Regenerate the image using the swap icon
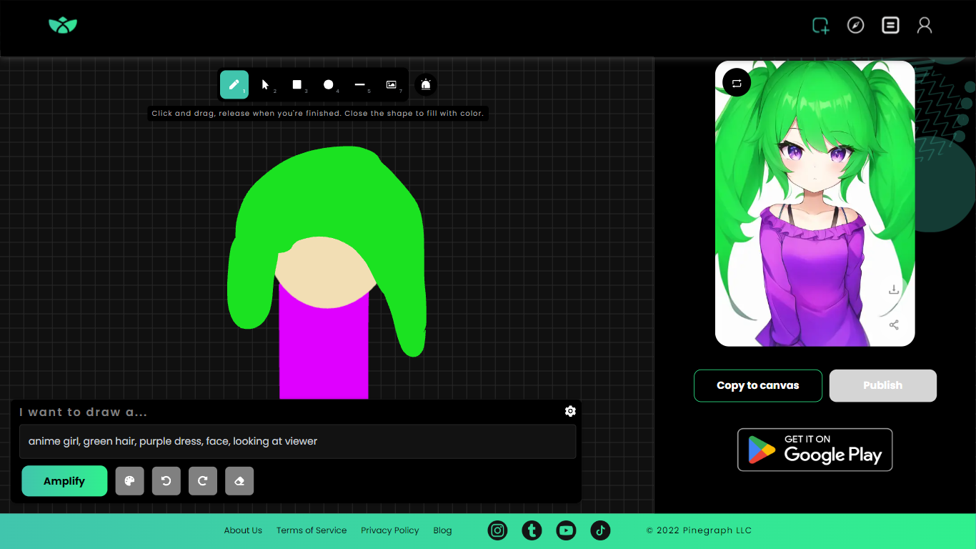The height and width of the screenshot is (549, 976). [737, 83]
